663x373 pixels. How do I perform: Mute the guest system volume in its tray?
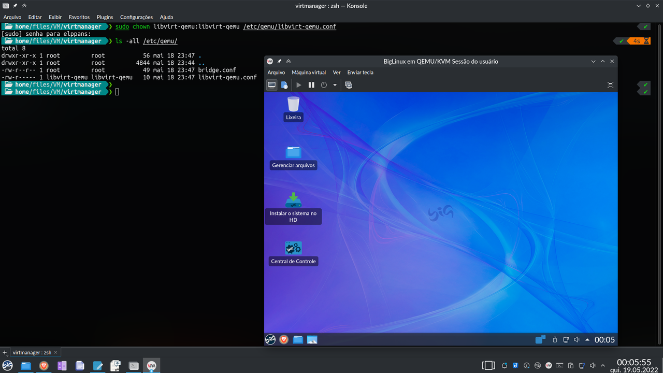(576, 339)
